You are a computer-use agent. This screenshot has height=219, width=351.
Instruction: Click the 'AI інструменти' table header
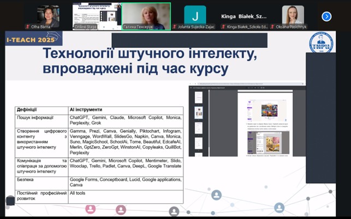[x=126, y=111]
